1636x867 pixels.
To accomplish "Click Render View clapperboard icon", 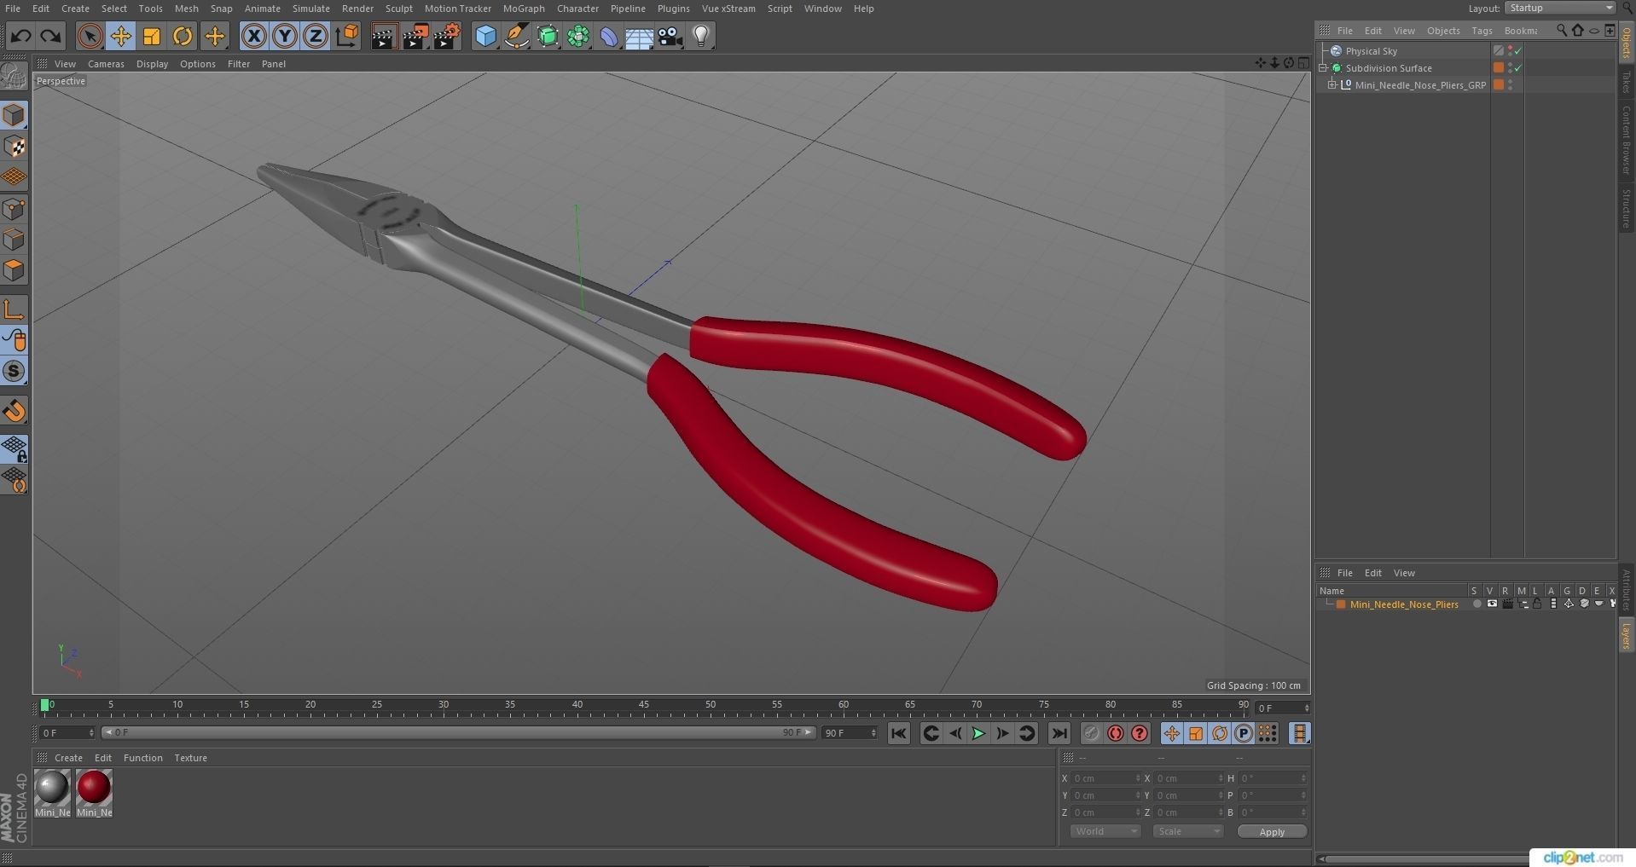I will (x=384, y=36).
